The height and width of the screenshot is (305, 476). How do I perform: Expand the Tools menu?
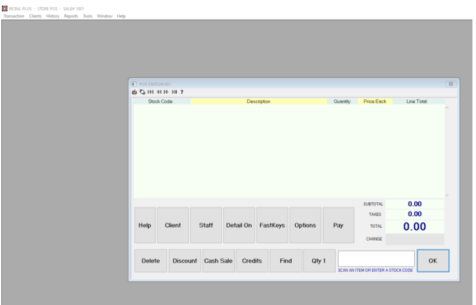pyautogui.click(x=87, y=16)
